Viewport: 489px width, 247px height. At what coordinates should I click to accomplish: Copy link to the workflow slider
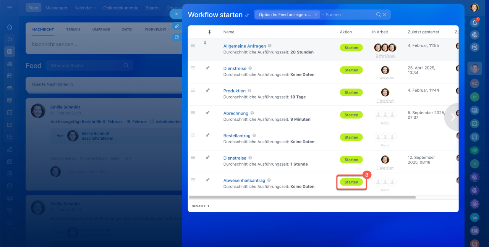(x=176, y=26)
